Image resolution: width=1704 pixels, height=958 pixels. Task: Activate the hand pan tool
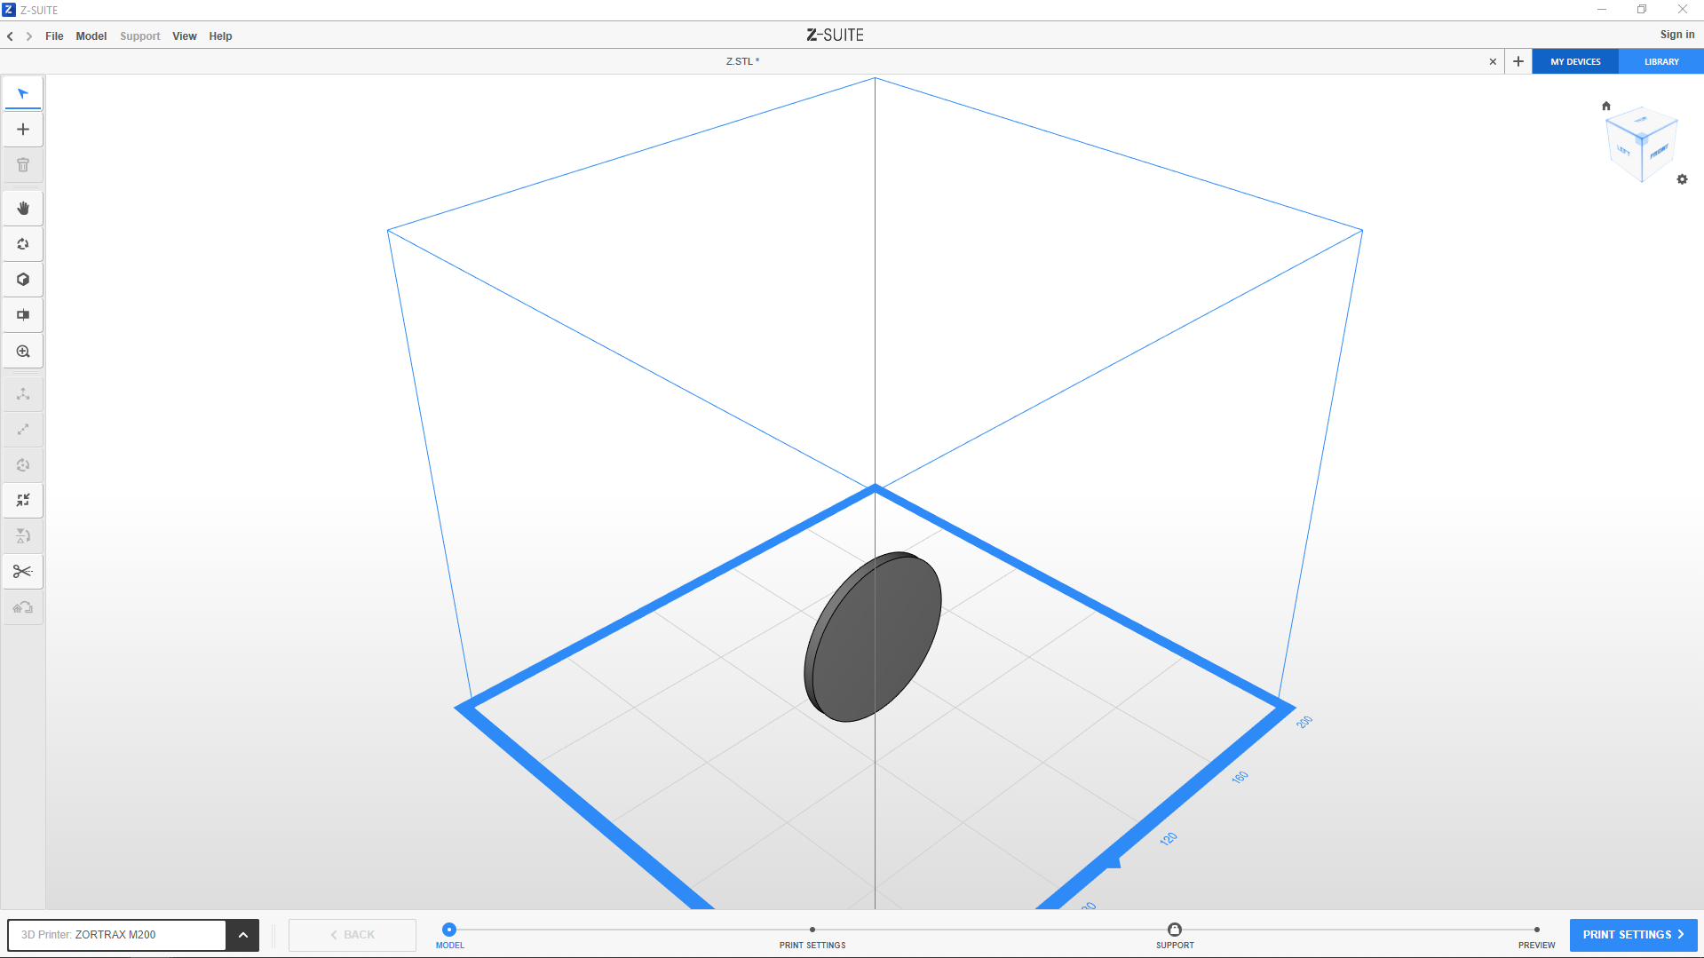tap(23, 209)
